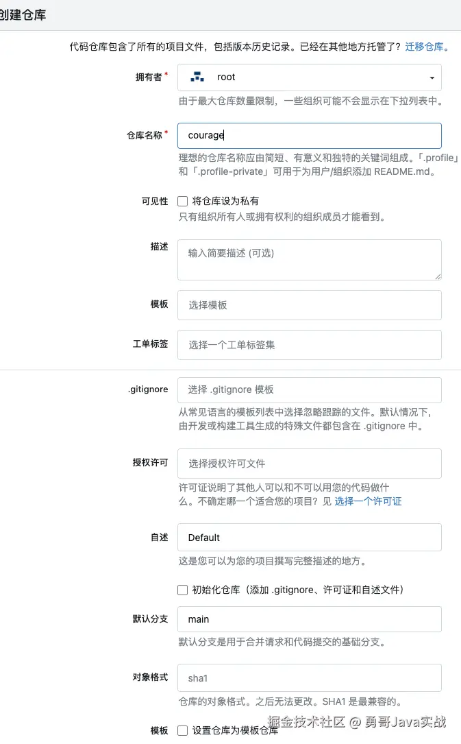Expand the owner dropdown arrow
This screenshot has width=461, height=744.
432,78
